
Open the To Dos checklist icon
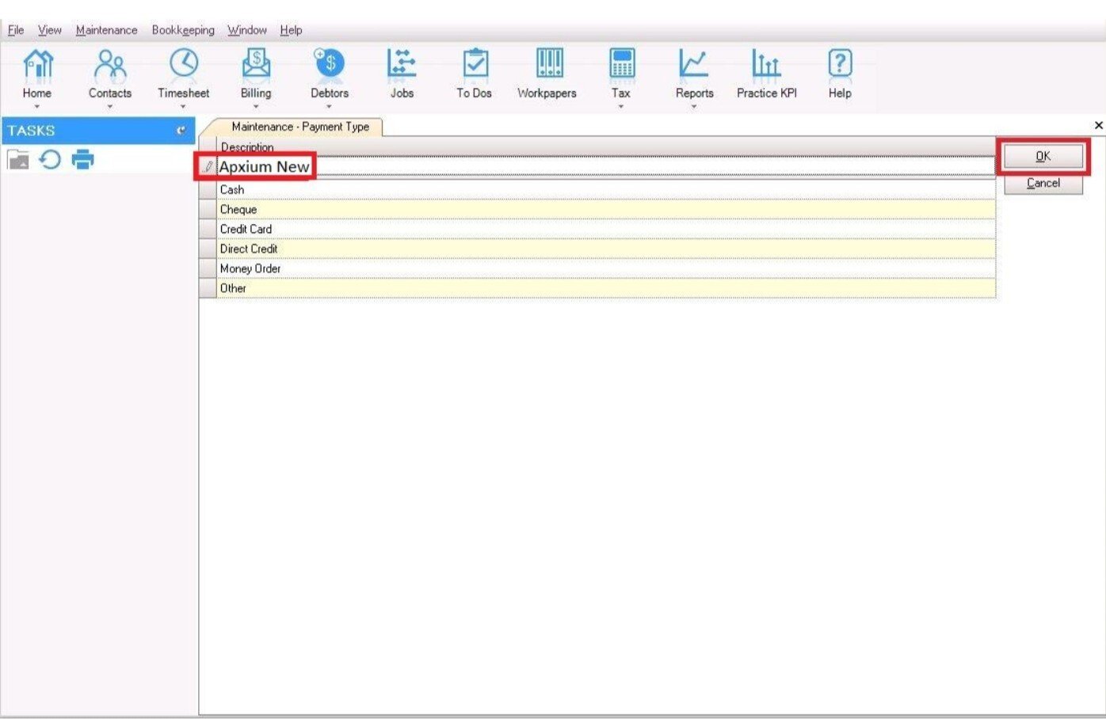(x=475, y=64)
